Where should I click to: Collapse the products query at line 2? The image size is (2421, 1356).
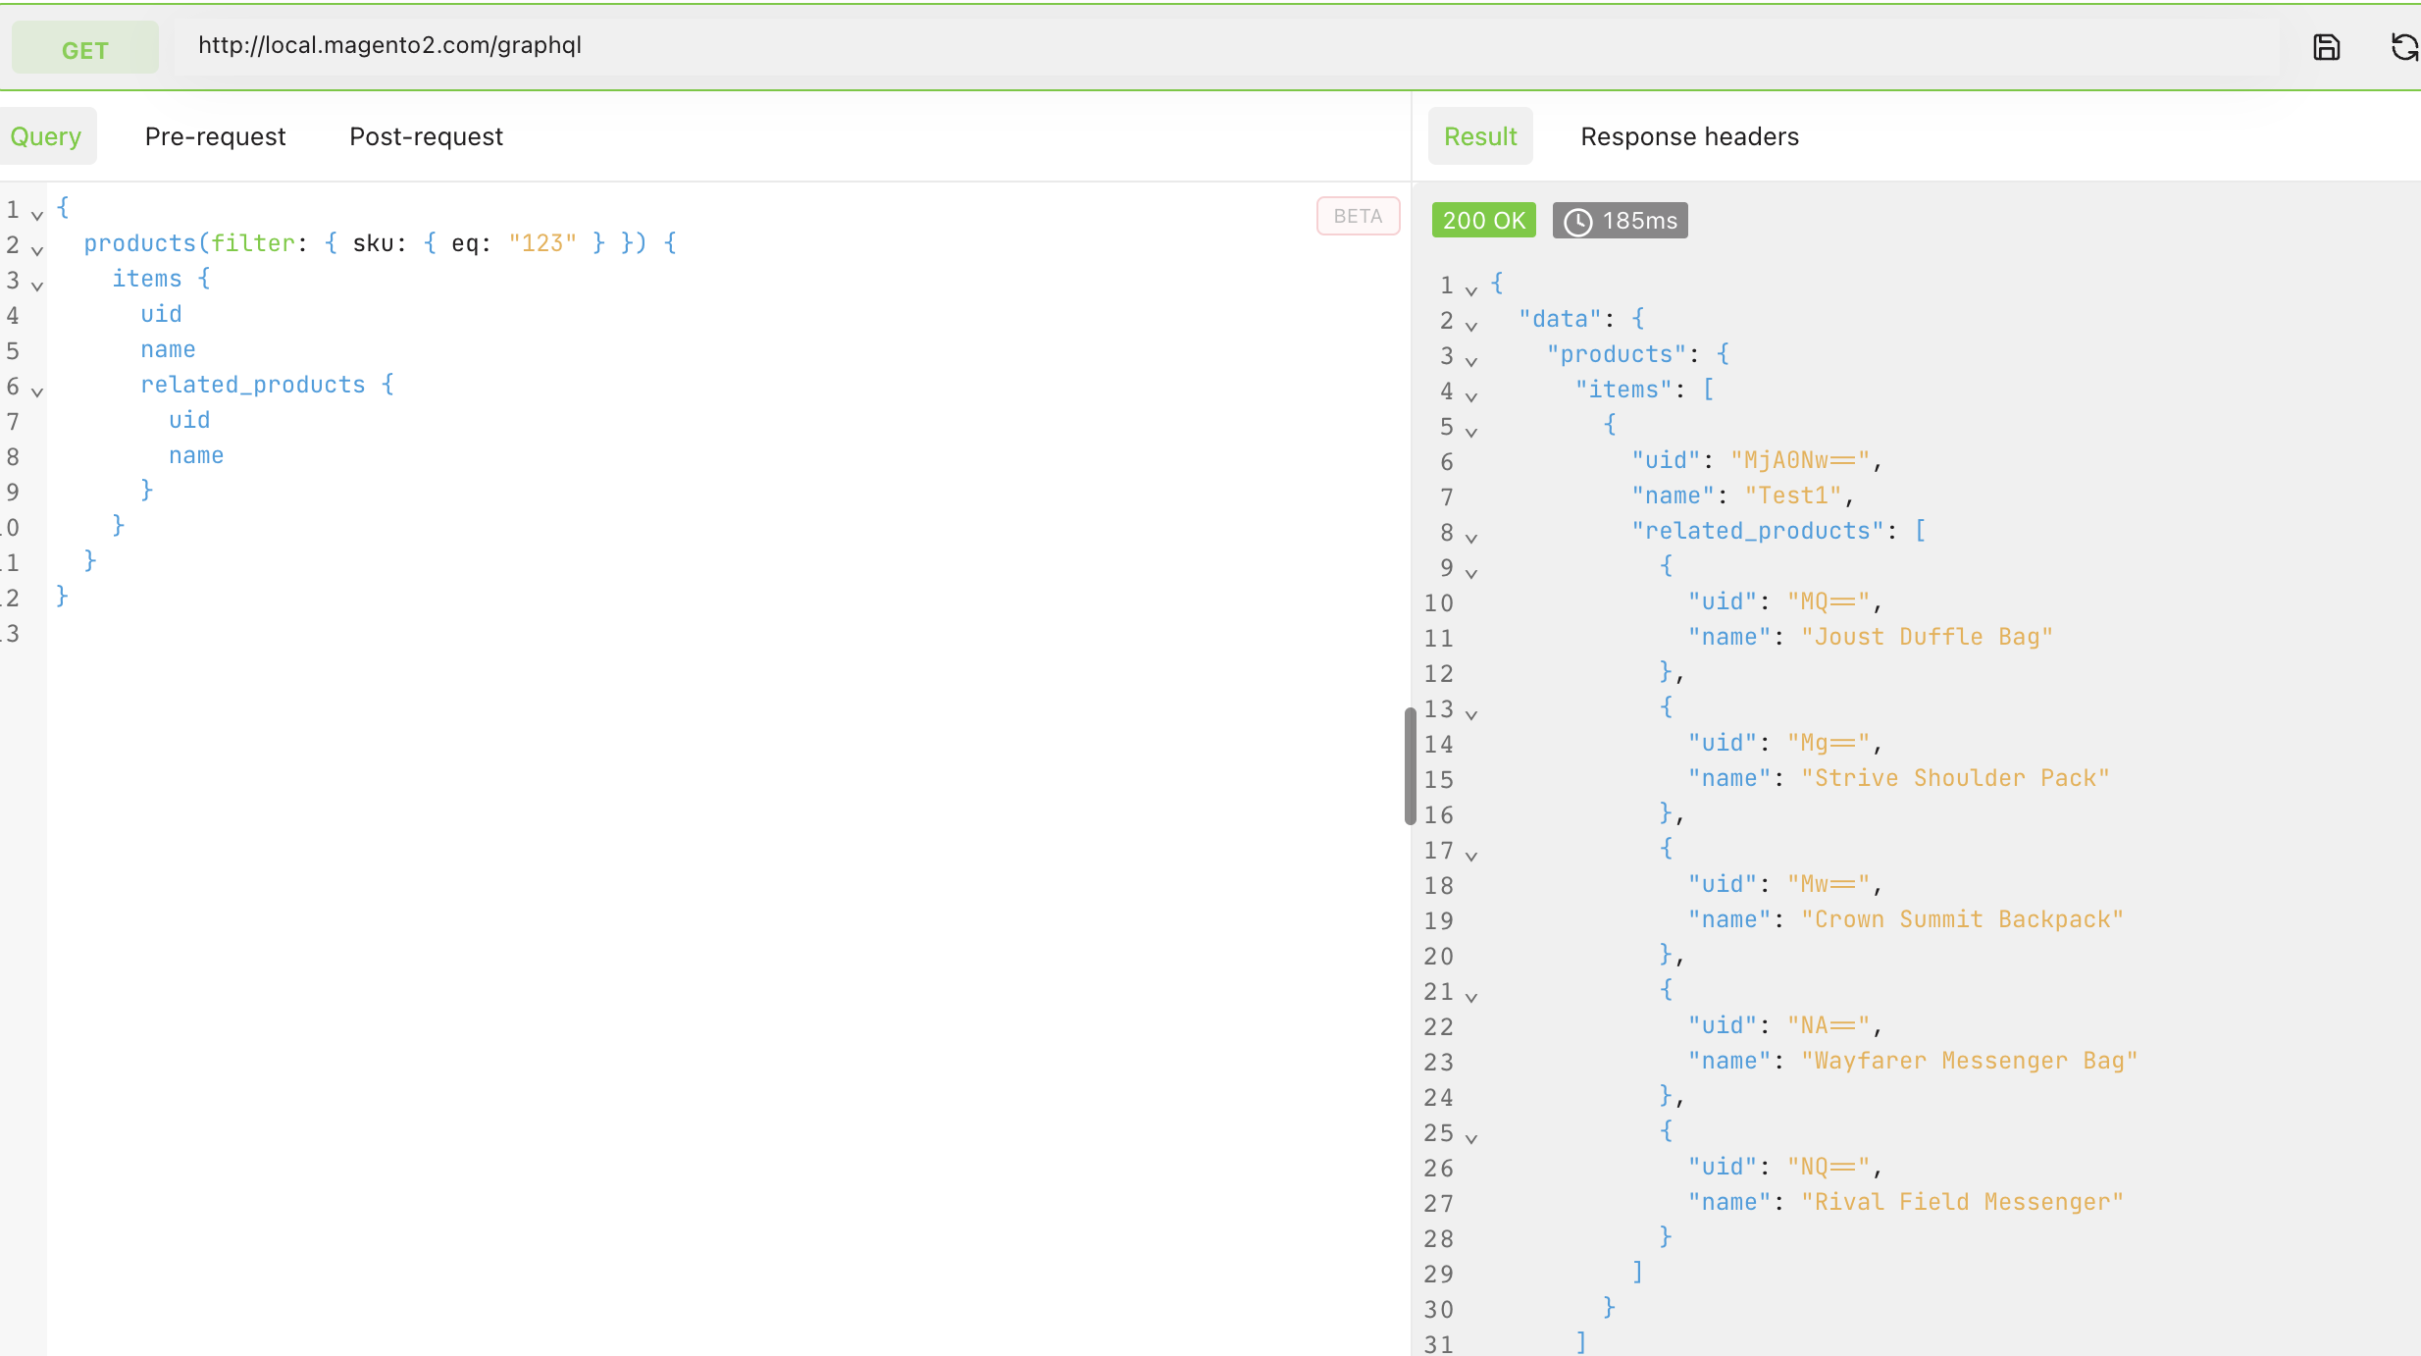click(x=37, y=250)
